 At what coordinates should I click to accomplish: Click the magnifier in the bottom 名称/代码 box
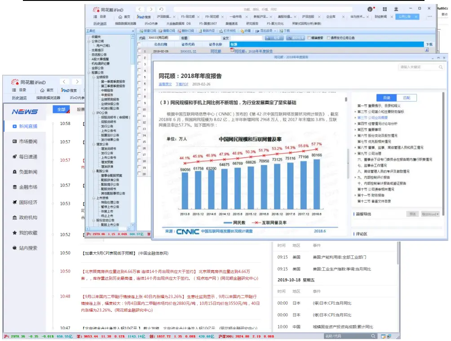point(373,336)
